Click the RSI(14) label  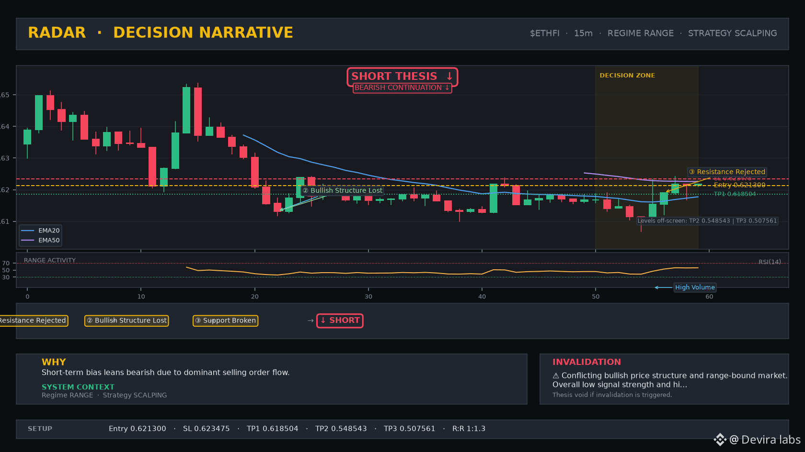pyautogui.click(x=770, y=262)
